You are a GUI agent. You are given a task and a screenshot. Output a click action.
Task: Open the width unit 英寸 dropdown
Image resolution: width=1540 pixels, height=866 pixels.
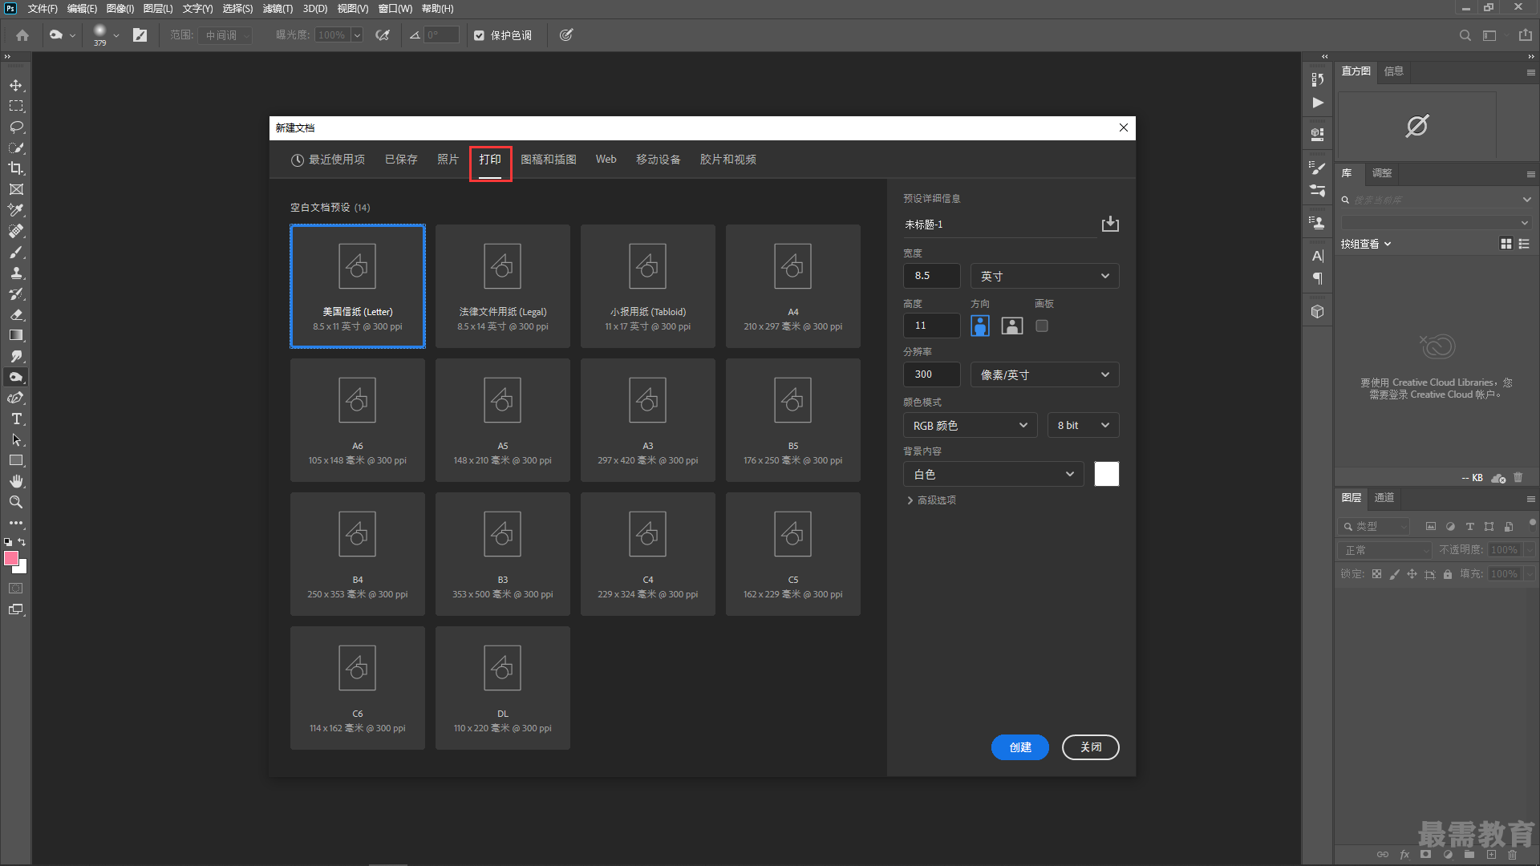click(1044, 276)
